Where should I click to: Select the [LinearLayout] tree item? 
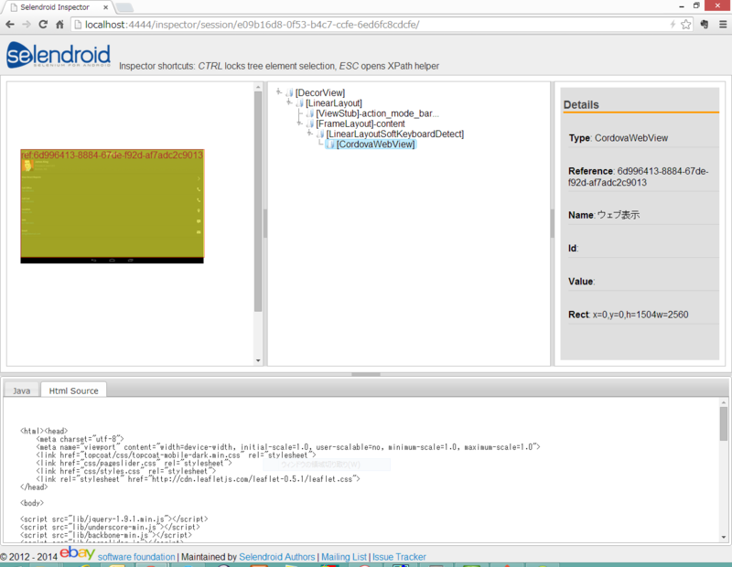click(334, 103)
